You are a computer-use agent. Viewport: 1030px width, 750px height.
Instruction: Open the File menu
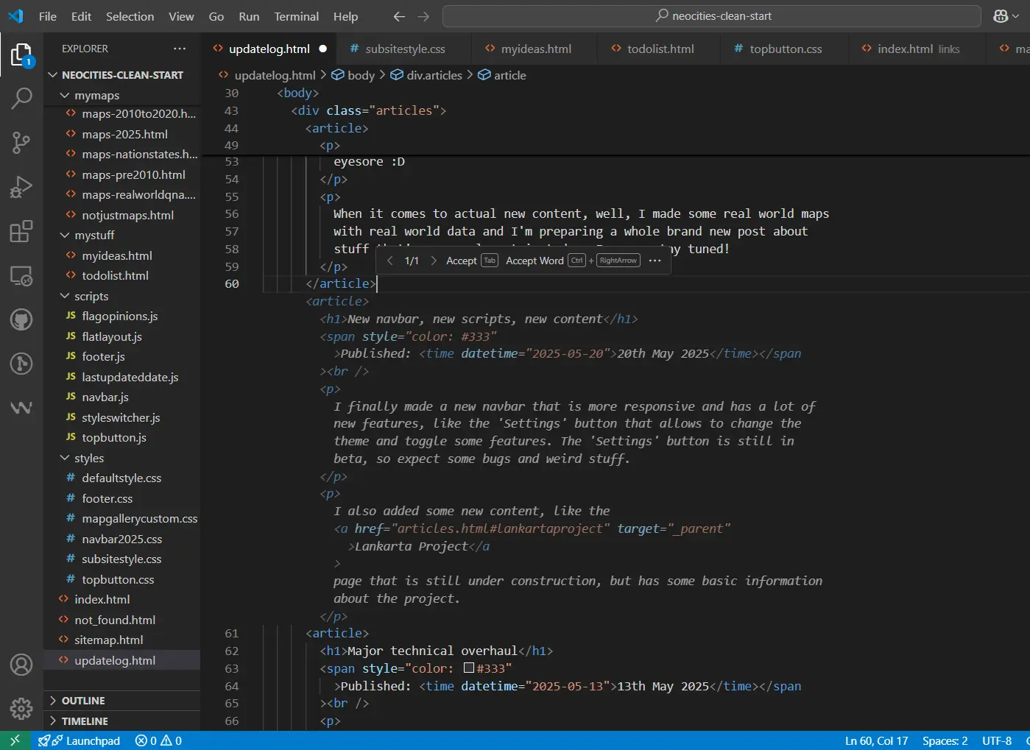click(48, 16)
